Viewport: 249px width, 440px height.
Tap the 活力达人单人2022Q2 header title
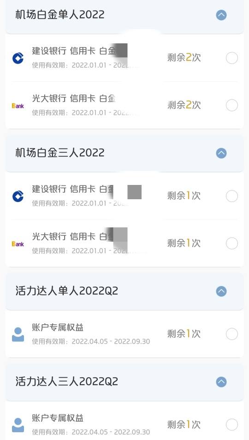click(x=67, y=291)
